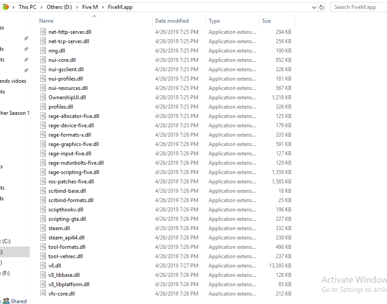
Task: Click FiveM.app in the breadcrumb path
Action: (120, 7)
